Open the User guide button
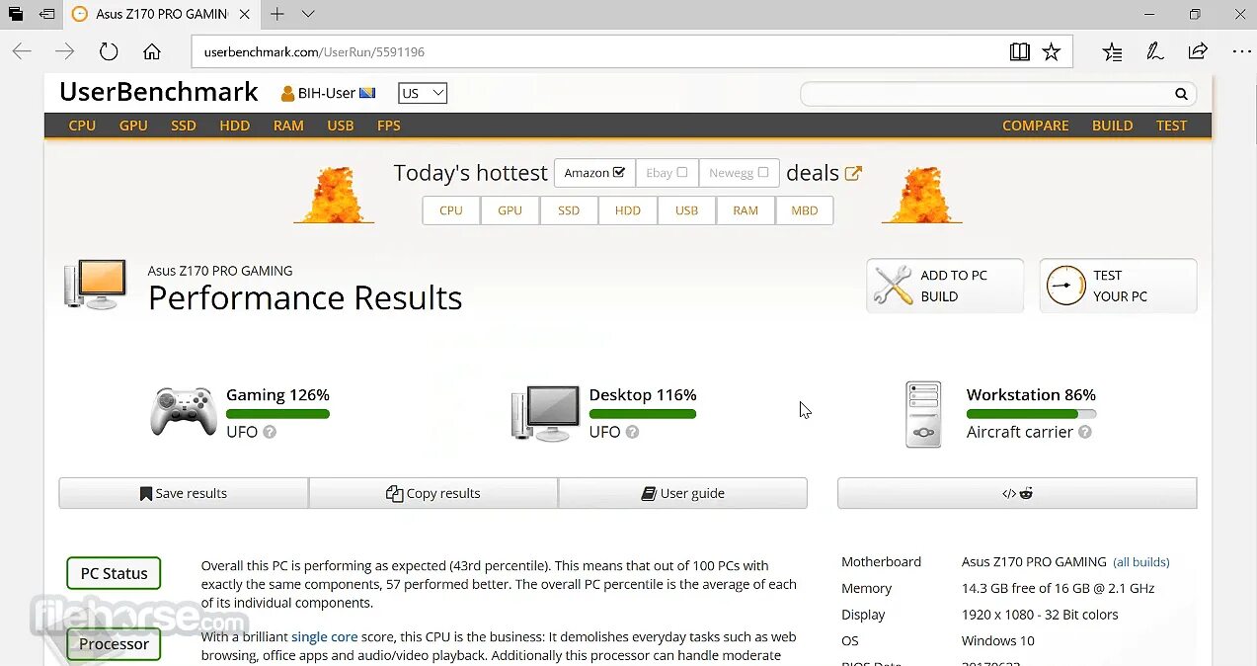This screenshot has width=1257, height=666. [x=683, y=493]
